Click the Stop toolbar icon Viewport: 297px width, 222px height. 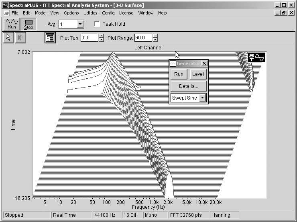[x=28, y=24]
